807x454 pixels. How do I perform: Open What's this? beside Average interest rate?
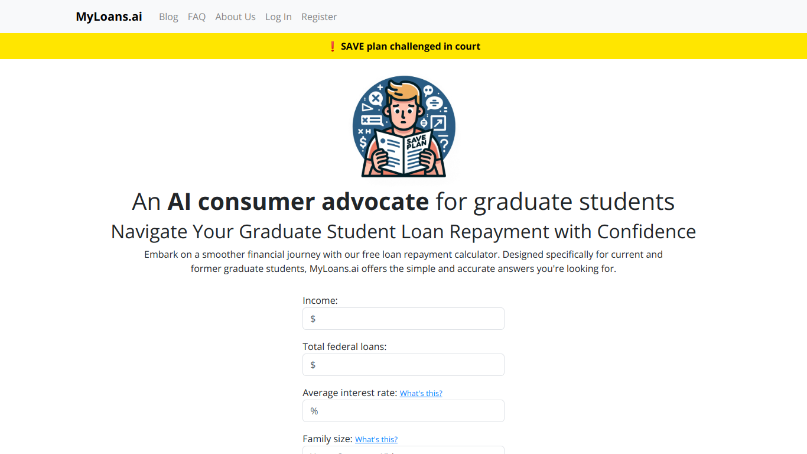point(421,393)
